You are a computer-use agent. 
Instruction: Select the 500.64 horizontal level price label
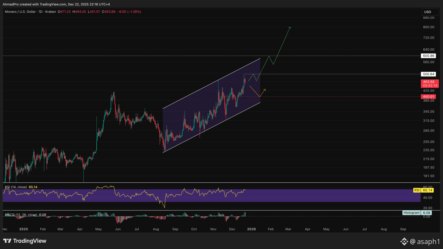(x=428, y=74)
